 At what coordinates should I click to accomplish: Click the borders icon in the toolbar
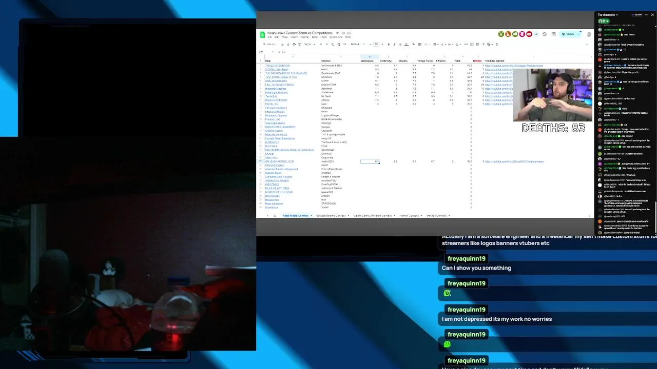[x=421, y=44]
